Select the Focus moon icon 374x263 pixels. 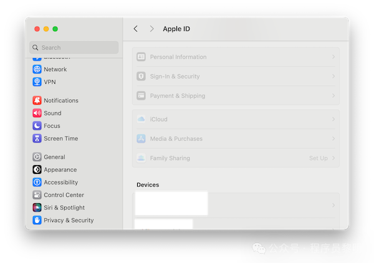pos(37,126)
